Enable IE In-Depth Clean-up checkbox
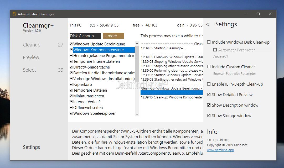 209,84
